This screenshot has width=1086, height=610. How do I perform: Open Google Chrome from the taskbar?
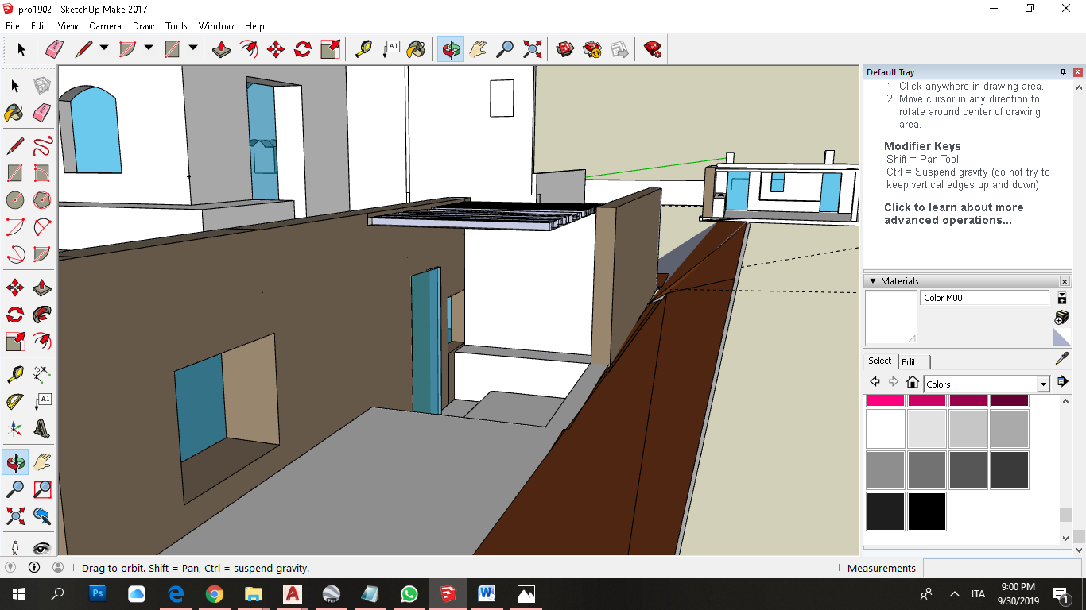[215, 594]
